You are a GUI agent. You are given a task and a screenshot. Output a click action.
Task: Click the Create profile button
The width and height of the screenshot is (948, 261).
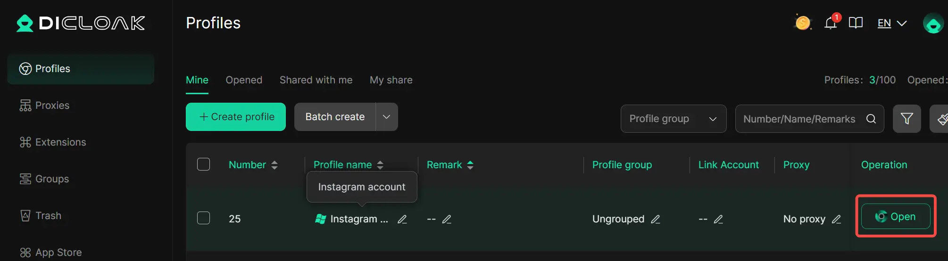236,117
